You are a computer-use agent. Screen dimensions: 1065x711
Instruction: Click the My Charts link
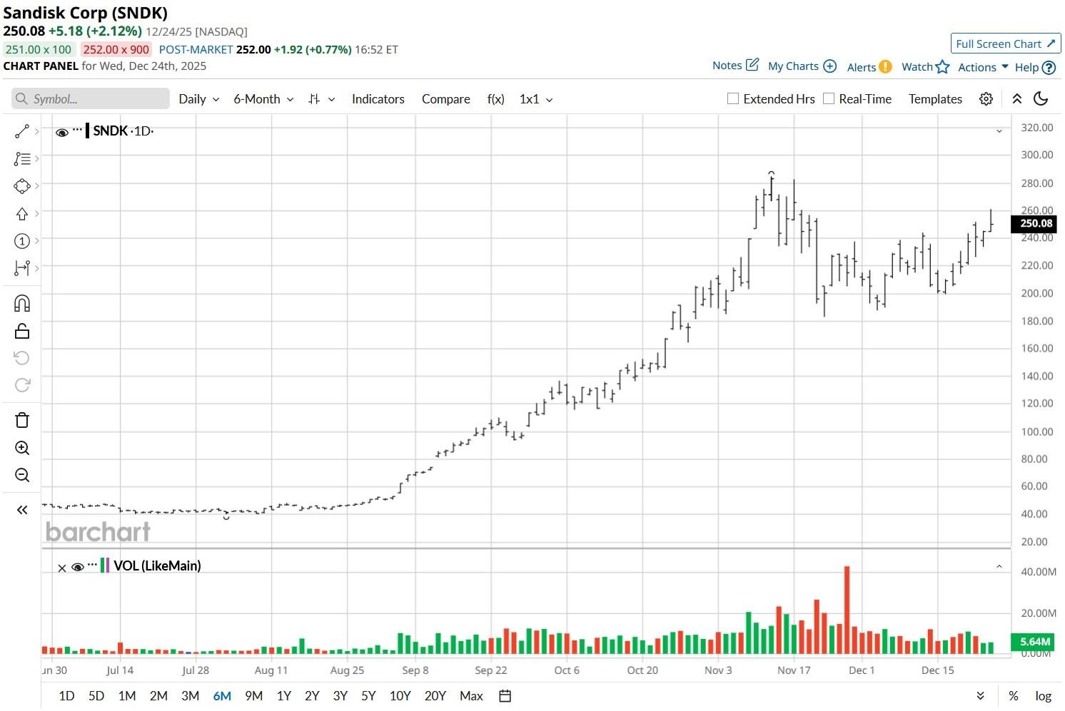(x=802, y=66)
